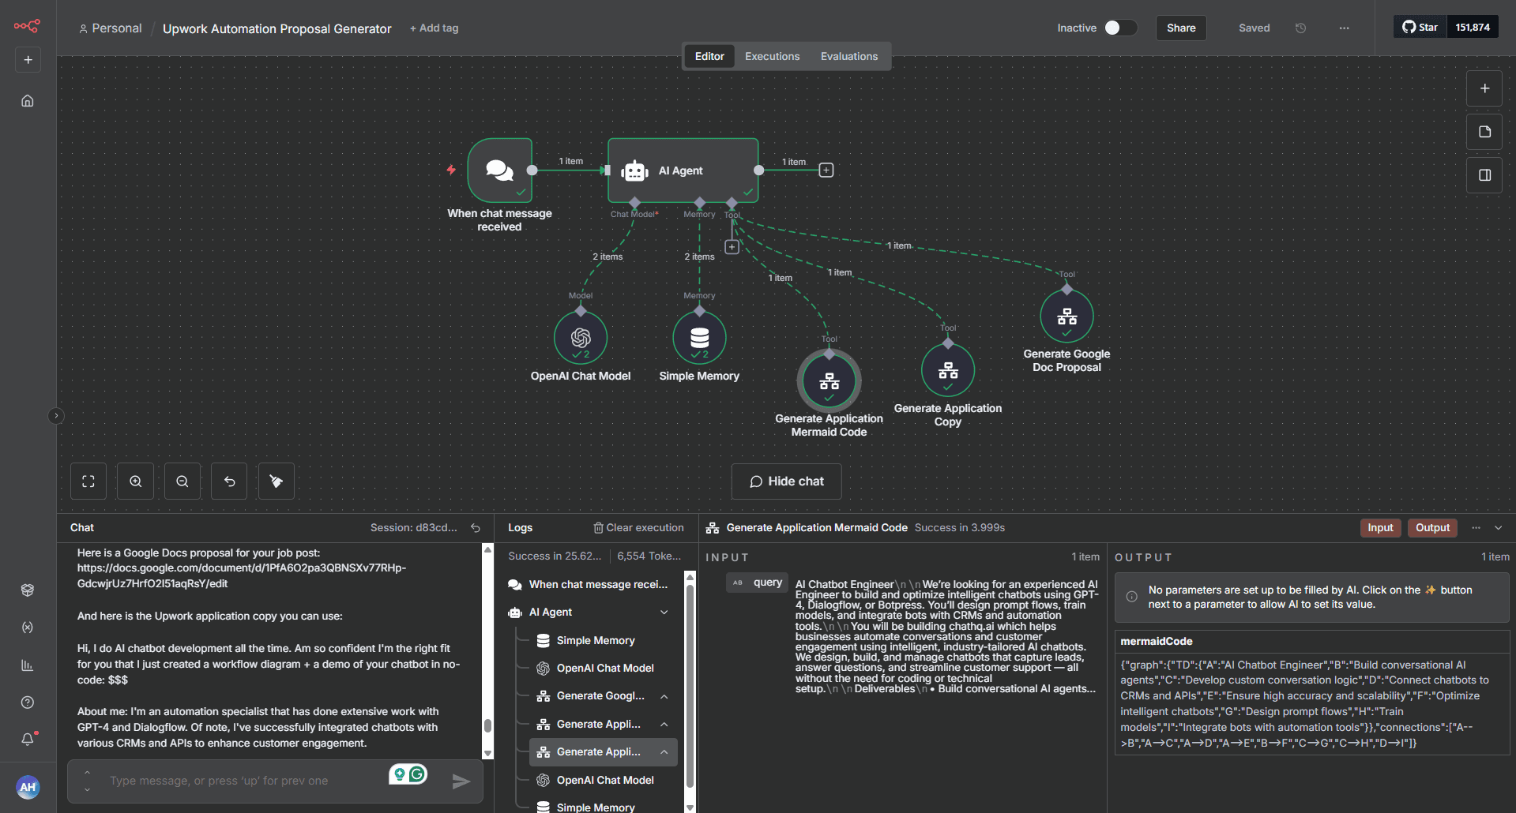Open the Personal project breadcrumb
This screenshot has width=1516, height=813.
(110, 28)
